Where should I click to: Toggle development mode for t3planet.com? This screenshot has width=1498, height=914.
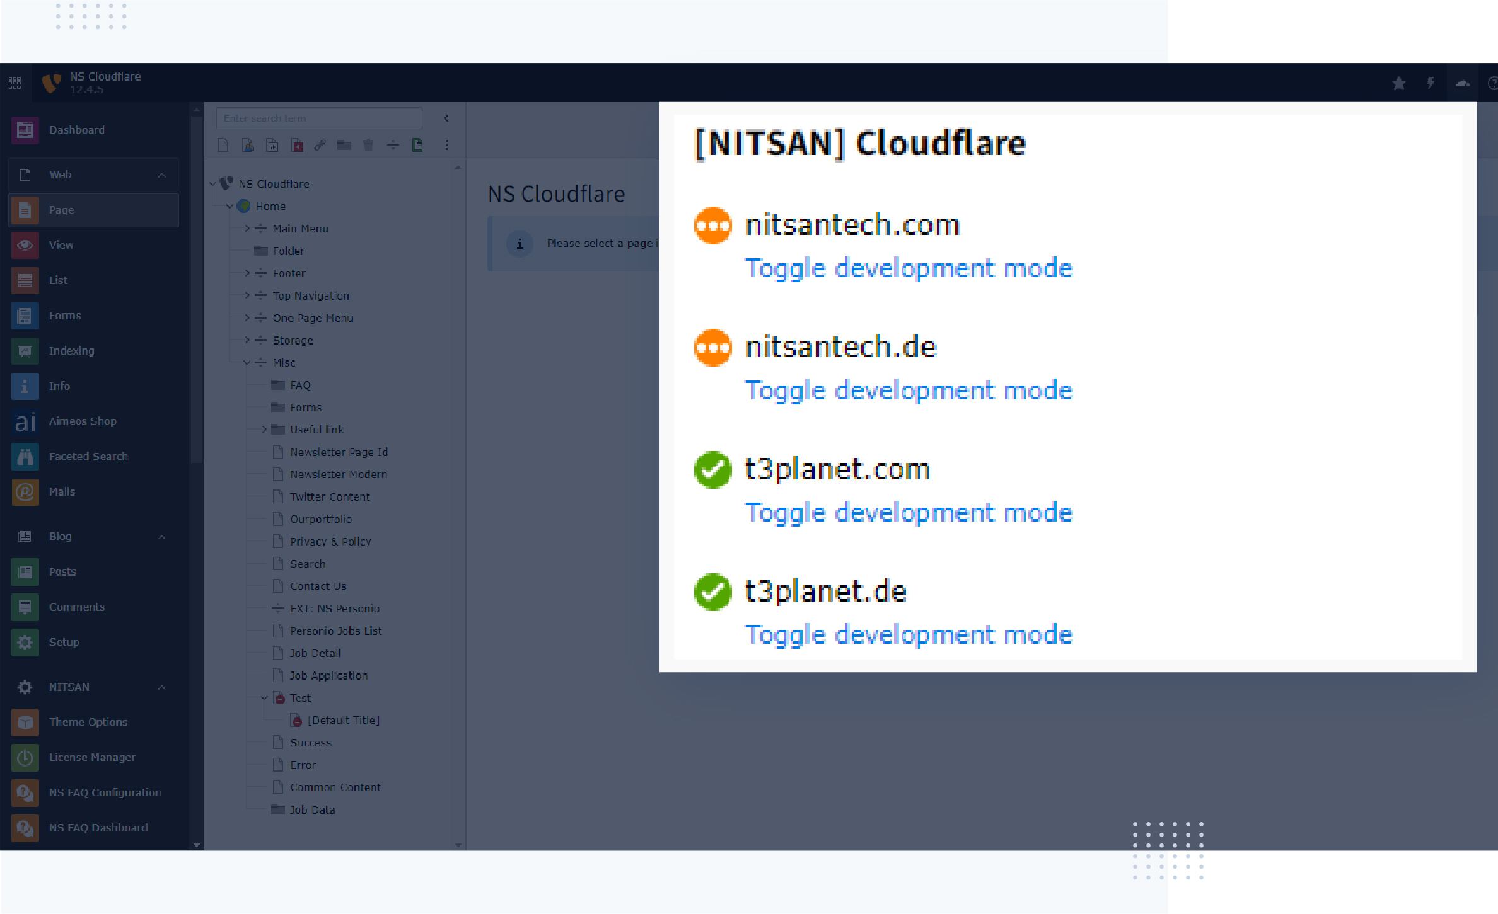point(908,513)
